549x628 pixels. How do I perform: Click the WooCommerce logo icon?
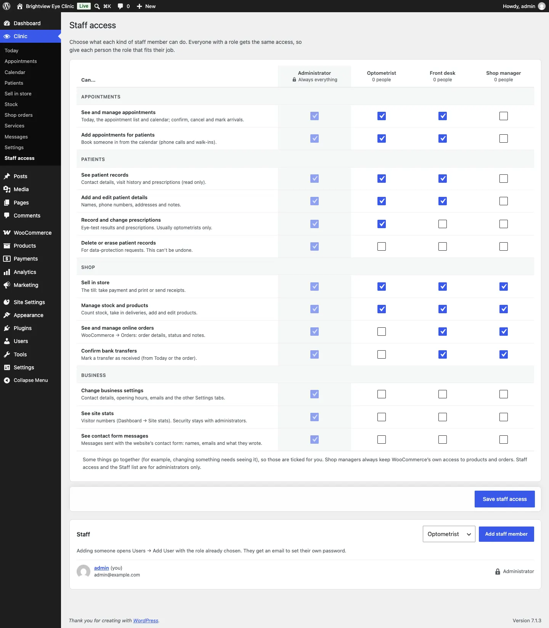[7, 233]
